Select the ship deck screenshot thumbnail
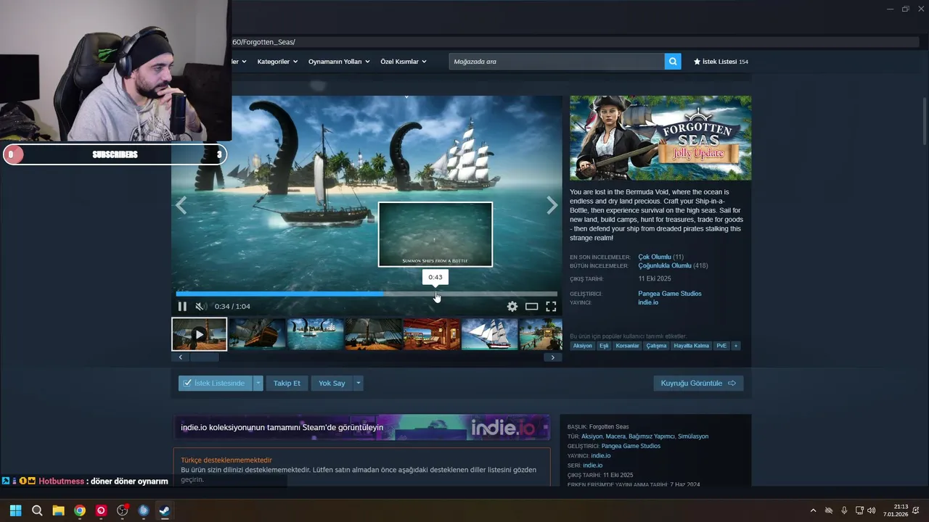 coord(373,334)
